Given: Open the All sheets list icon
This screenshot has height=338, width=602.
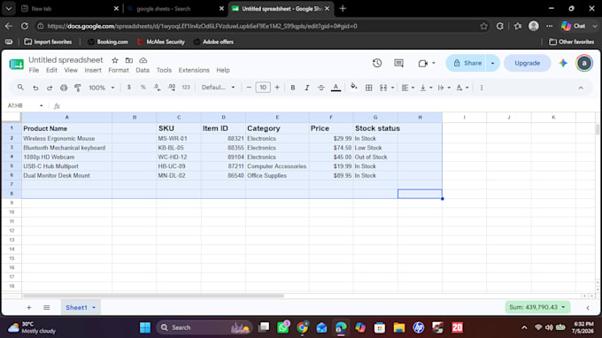Looking at the screenshot, I should click(x=46, y=307).
